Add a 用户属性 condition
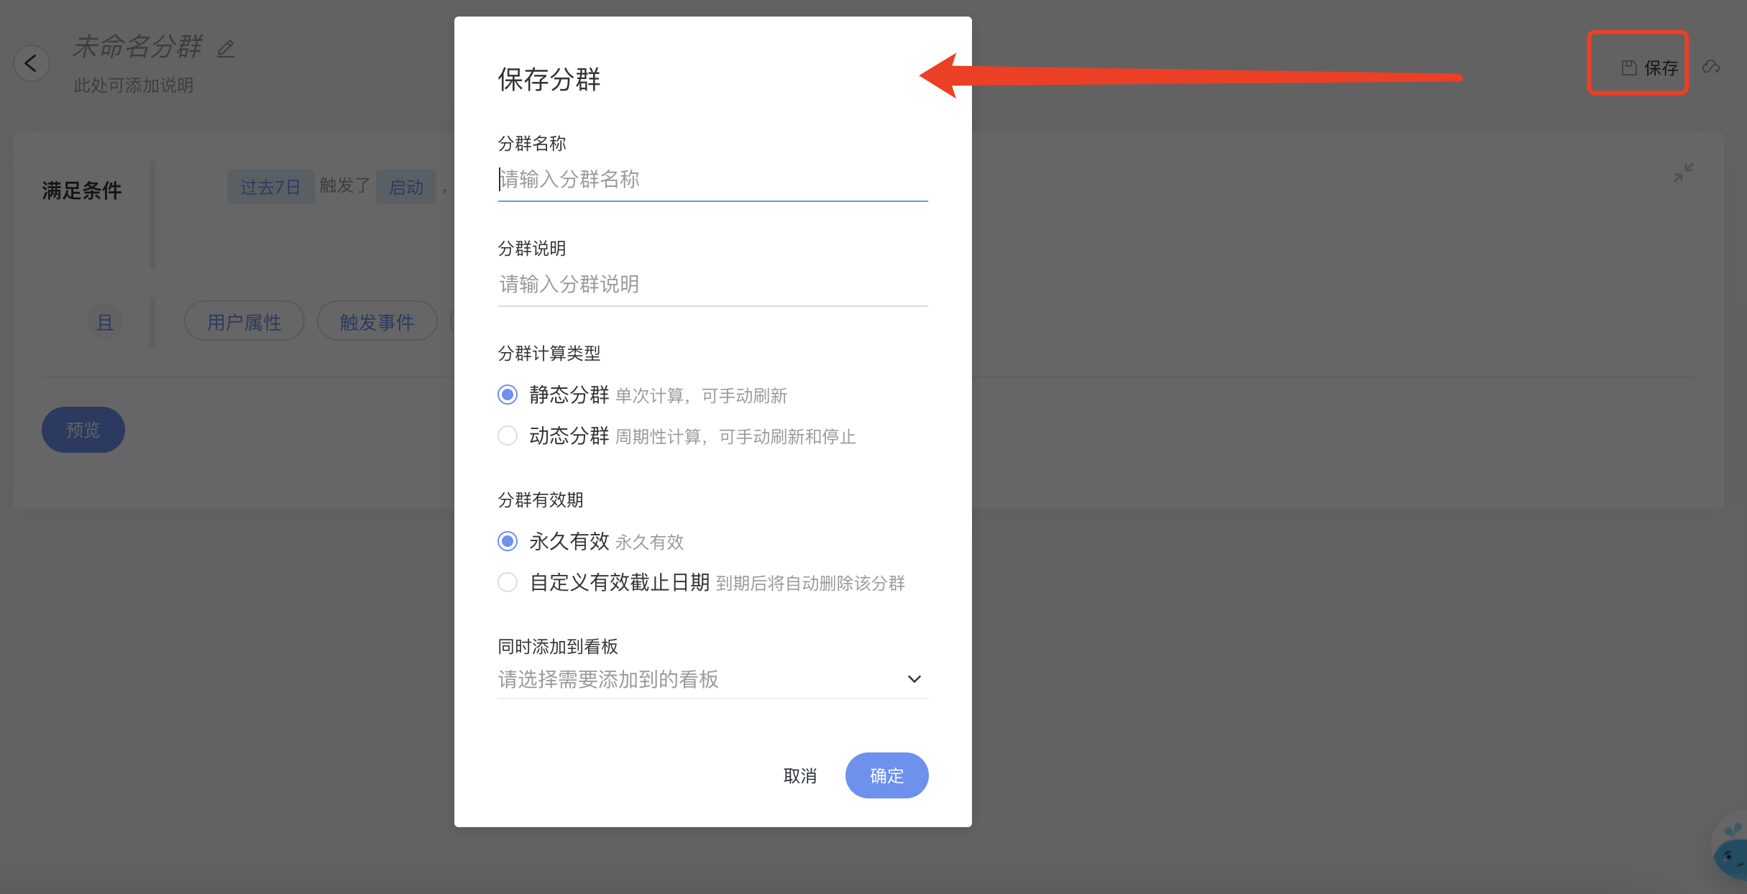 (x=244, y=321)
